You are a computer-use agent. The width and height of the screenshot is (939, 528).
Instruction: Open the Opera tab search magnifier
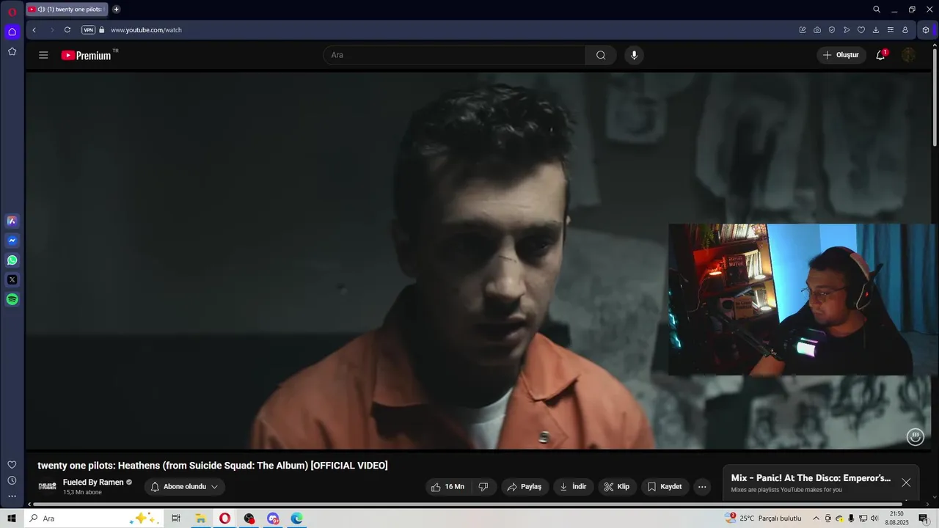(x=877, y=10)
